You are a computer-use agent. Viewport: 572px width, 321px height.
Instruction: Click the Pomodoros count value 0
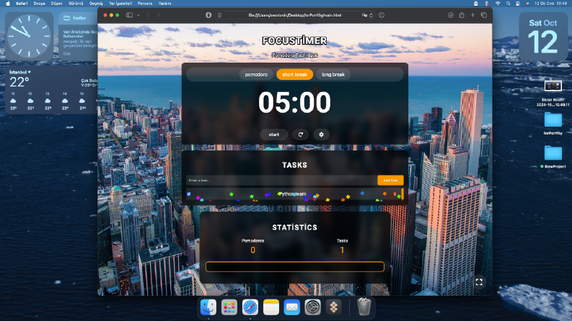[252, 250]
